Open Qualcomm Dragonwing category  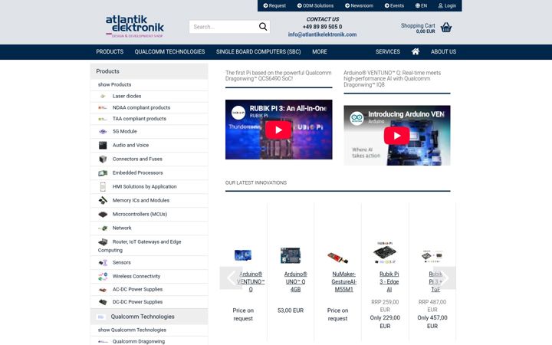(138, 341)
